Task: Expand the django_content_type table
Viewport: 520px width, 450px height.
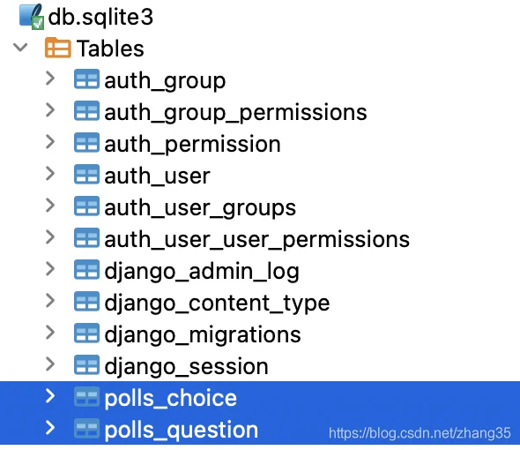Action: coord(50,301)
